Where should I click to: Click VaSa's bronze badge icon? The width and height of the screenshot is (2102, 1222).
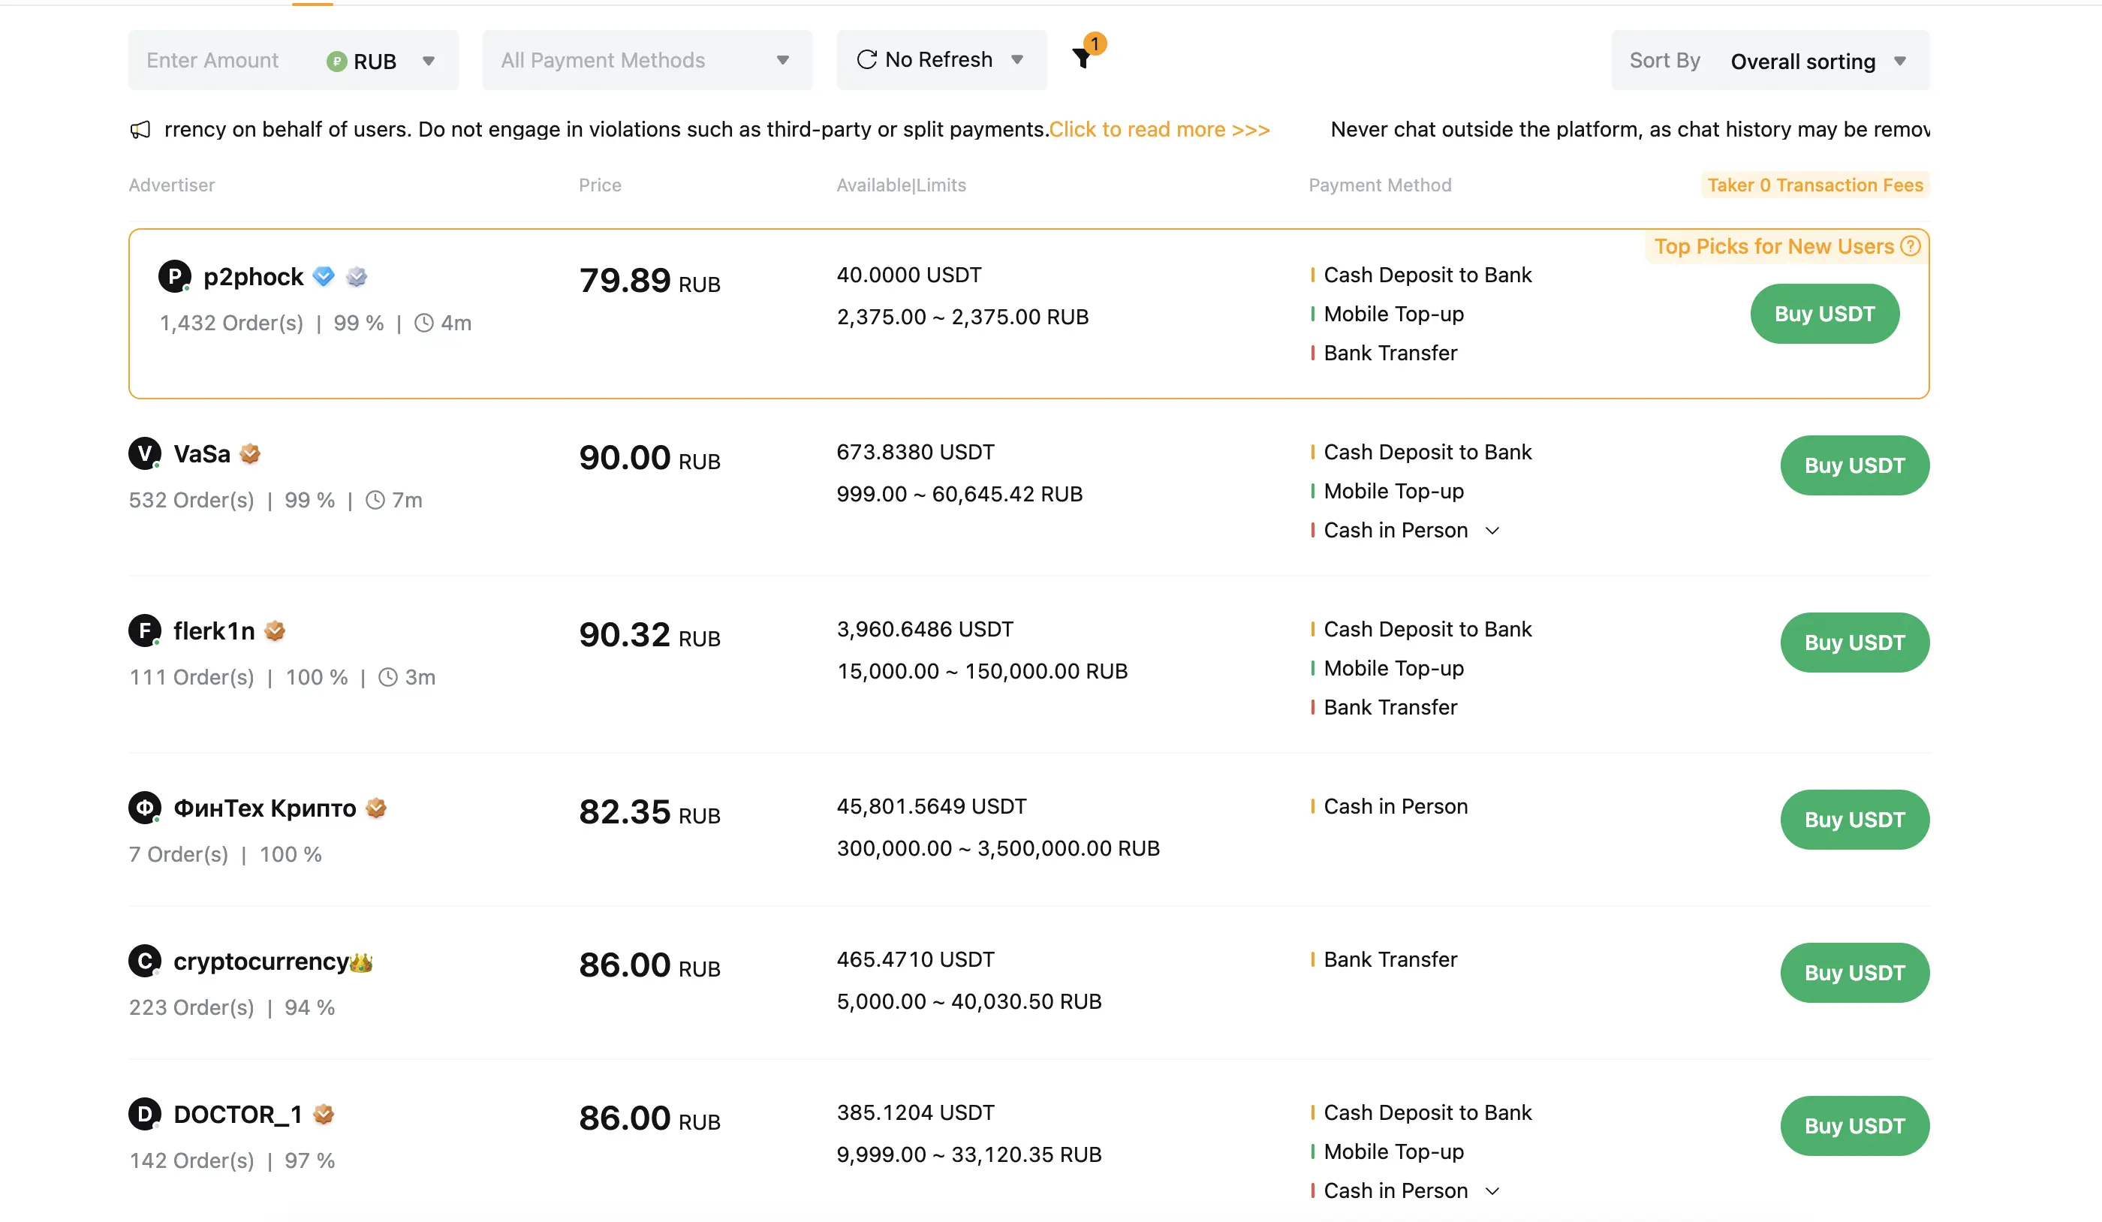point(250,454)
